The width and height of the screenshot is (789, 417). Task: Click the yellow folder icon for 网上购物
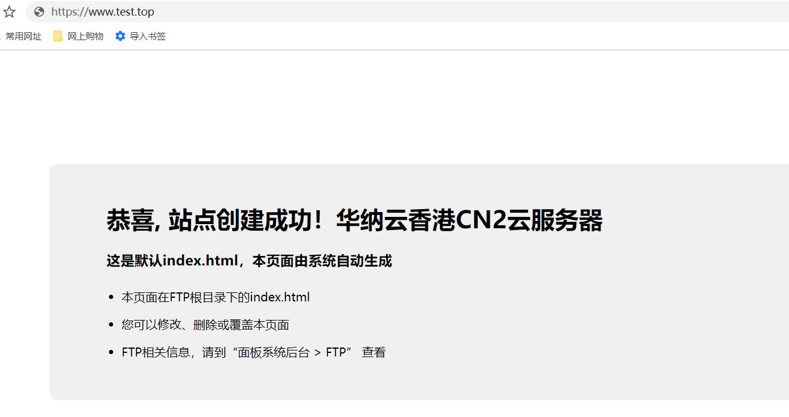coord(58,37)
